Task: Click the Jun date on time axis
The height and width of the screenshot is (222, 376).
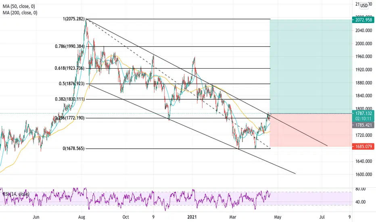Action: click(36, 217)
